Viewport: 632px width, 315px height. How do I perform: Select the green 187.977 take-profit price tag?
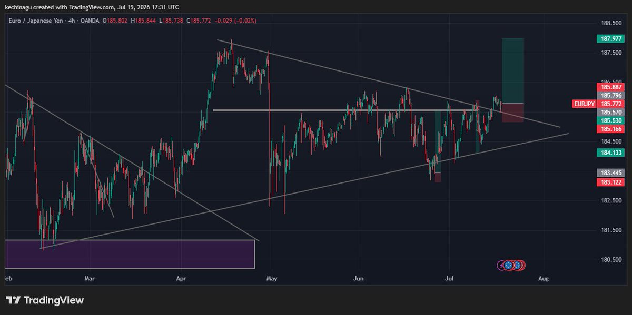[x=610, y=38]
